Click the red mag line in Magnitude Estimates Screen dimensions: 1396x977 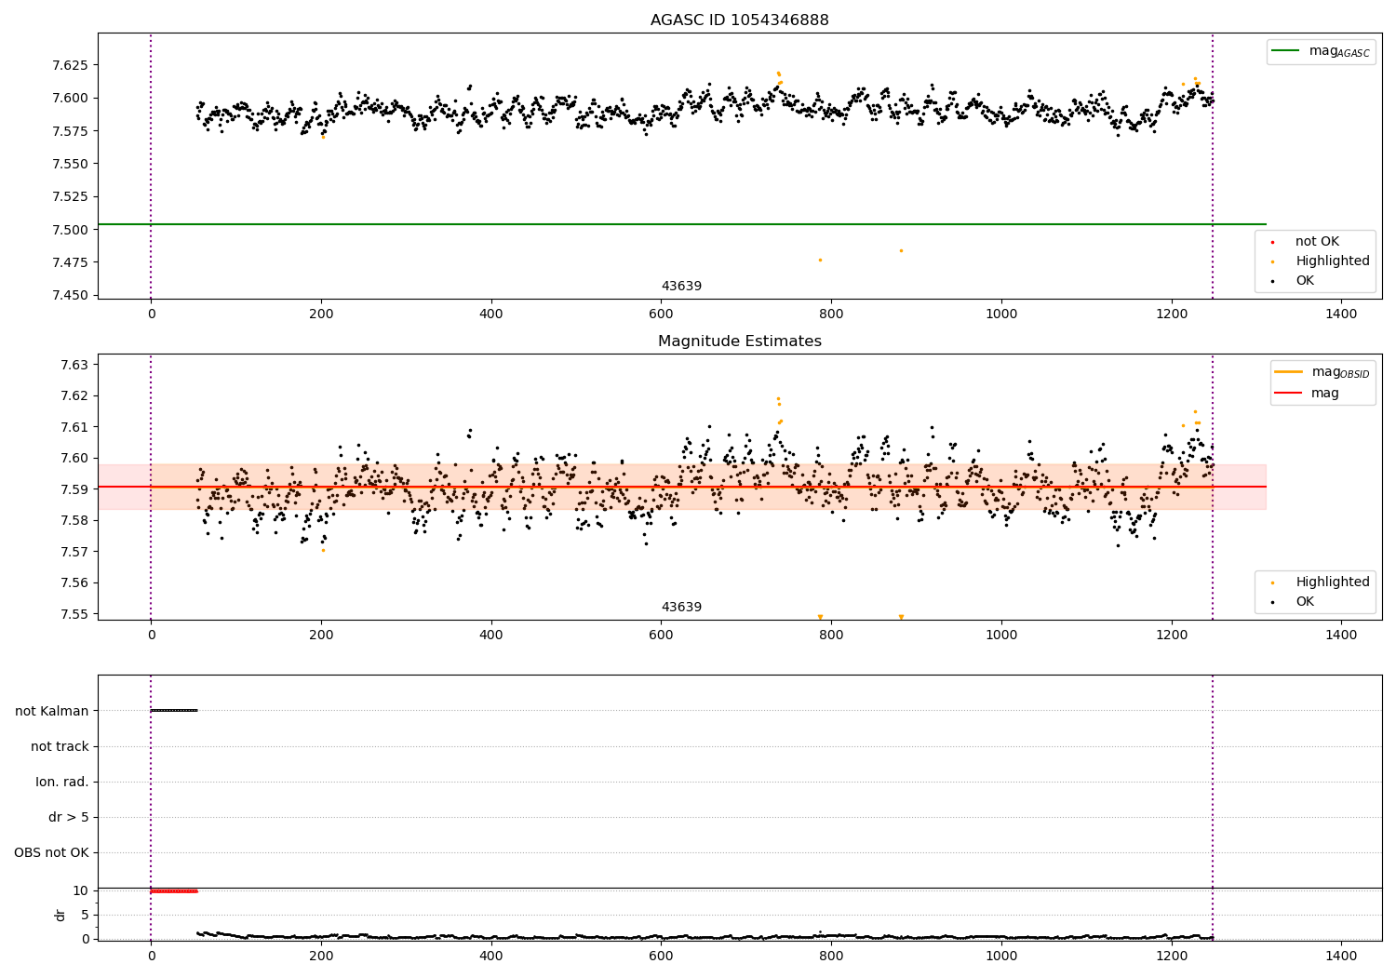(681, 487)
